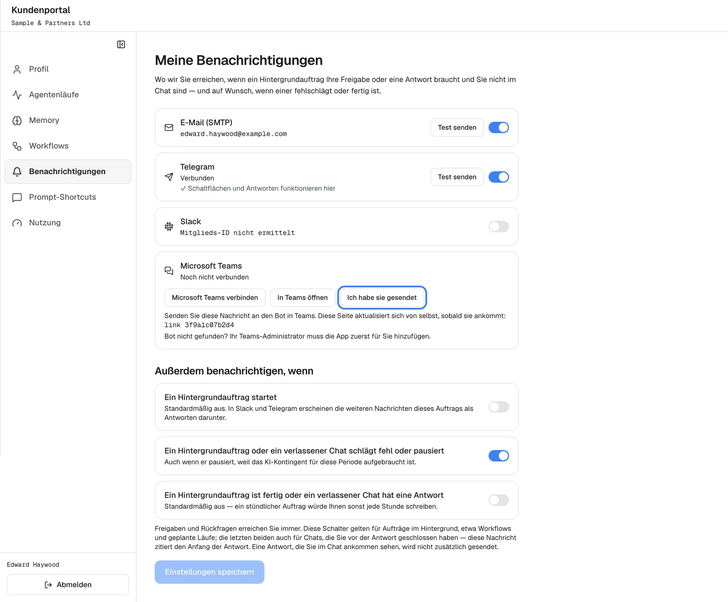Click the link code 'link 3f9a1c07b2d4'
Screen dimensions: 728x602
[199, 325]
